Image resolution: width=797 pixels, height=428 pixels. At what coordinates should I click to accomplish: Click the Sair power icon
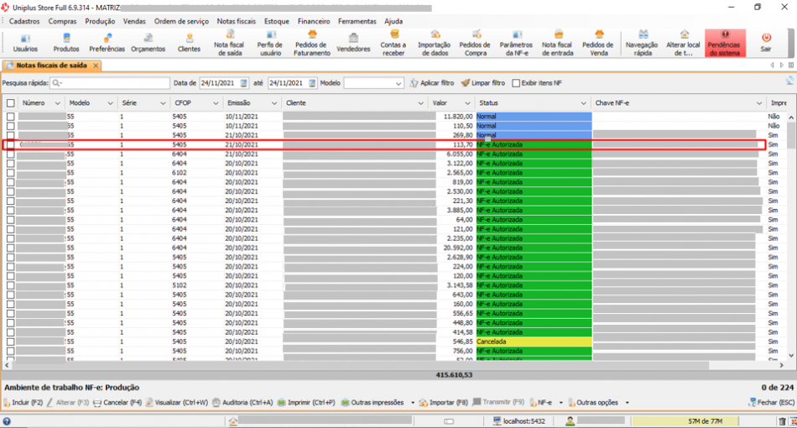pyautogui.click(x=766, y=43)
